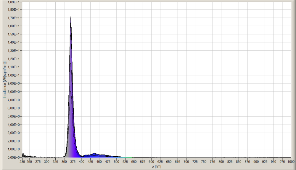The width and height of the screenshot is (296, 170).
Task: Select the 0,00E+0 y-axis origin label
Action: click(14, 158)
